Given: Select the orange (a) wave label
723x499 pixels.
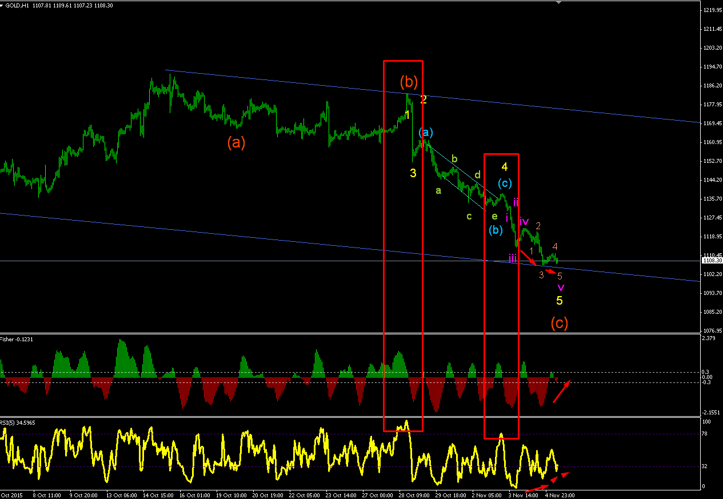Looking at the screenshot, I should [x=236, y=142].
